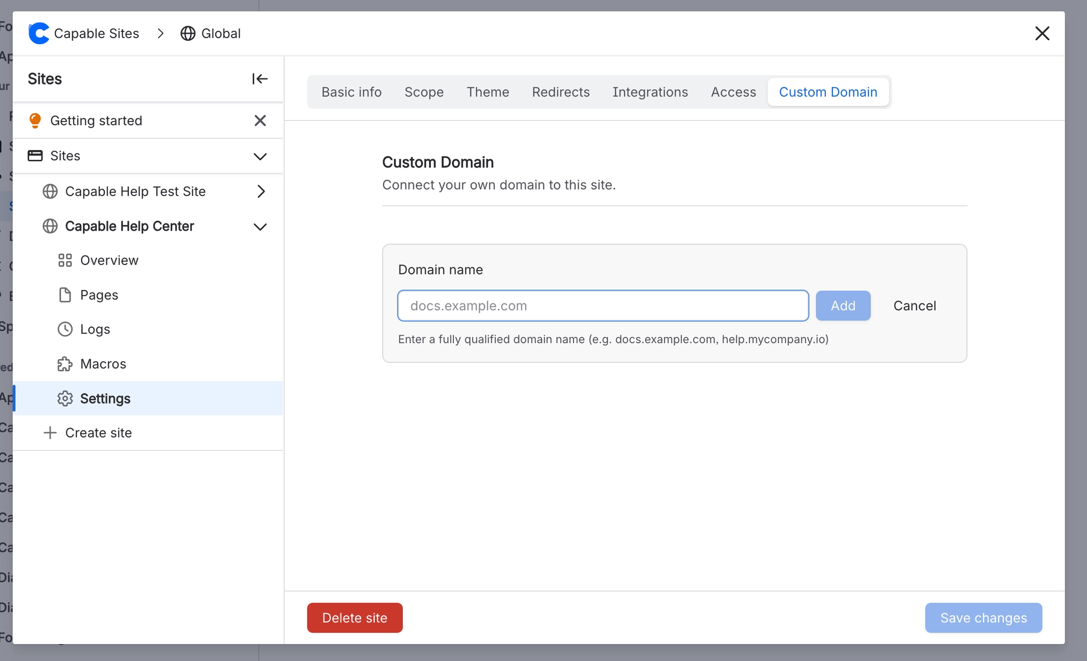Collapse the Sites sidebar panel
The image size is (1087, 661).
260,79
